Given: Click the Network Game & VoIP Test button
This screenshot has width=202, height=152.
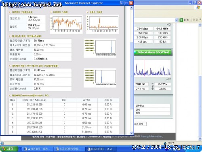Looking at the screenshot, I should tap(153, 52).
